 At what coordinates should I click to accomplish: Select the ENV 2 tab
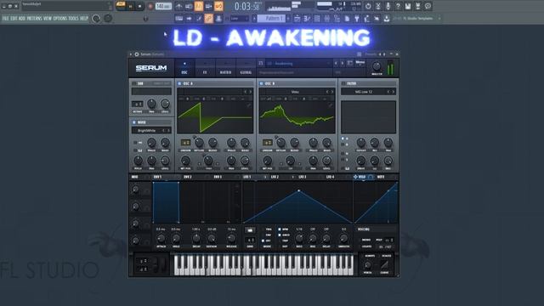188,177
